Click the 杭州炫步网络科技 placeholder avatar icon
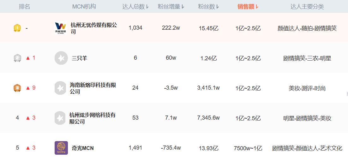The width and height of the screenshot is (348, 161). point(60,118)
